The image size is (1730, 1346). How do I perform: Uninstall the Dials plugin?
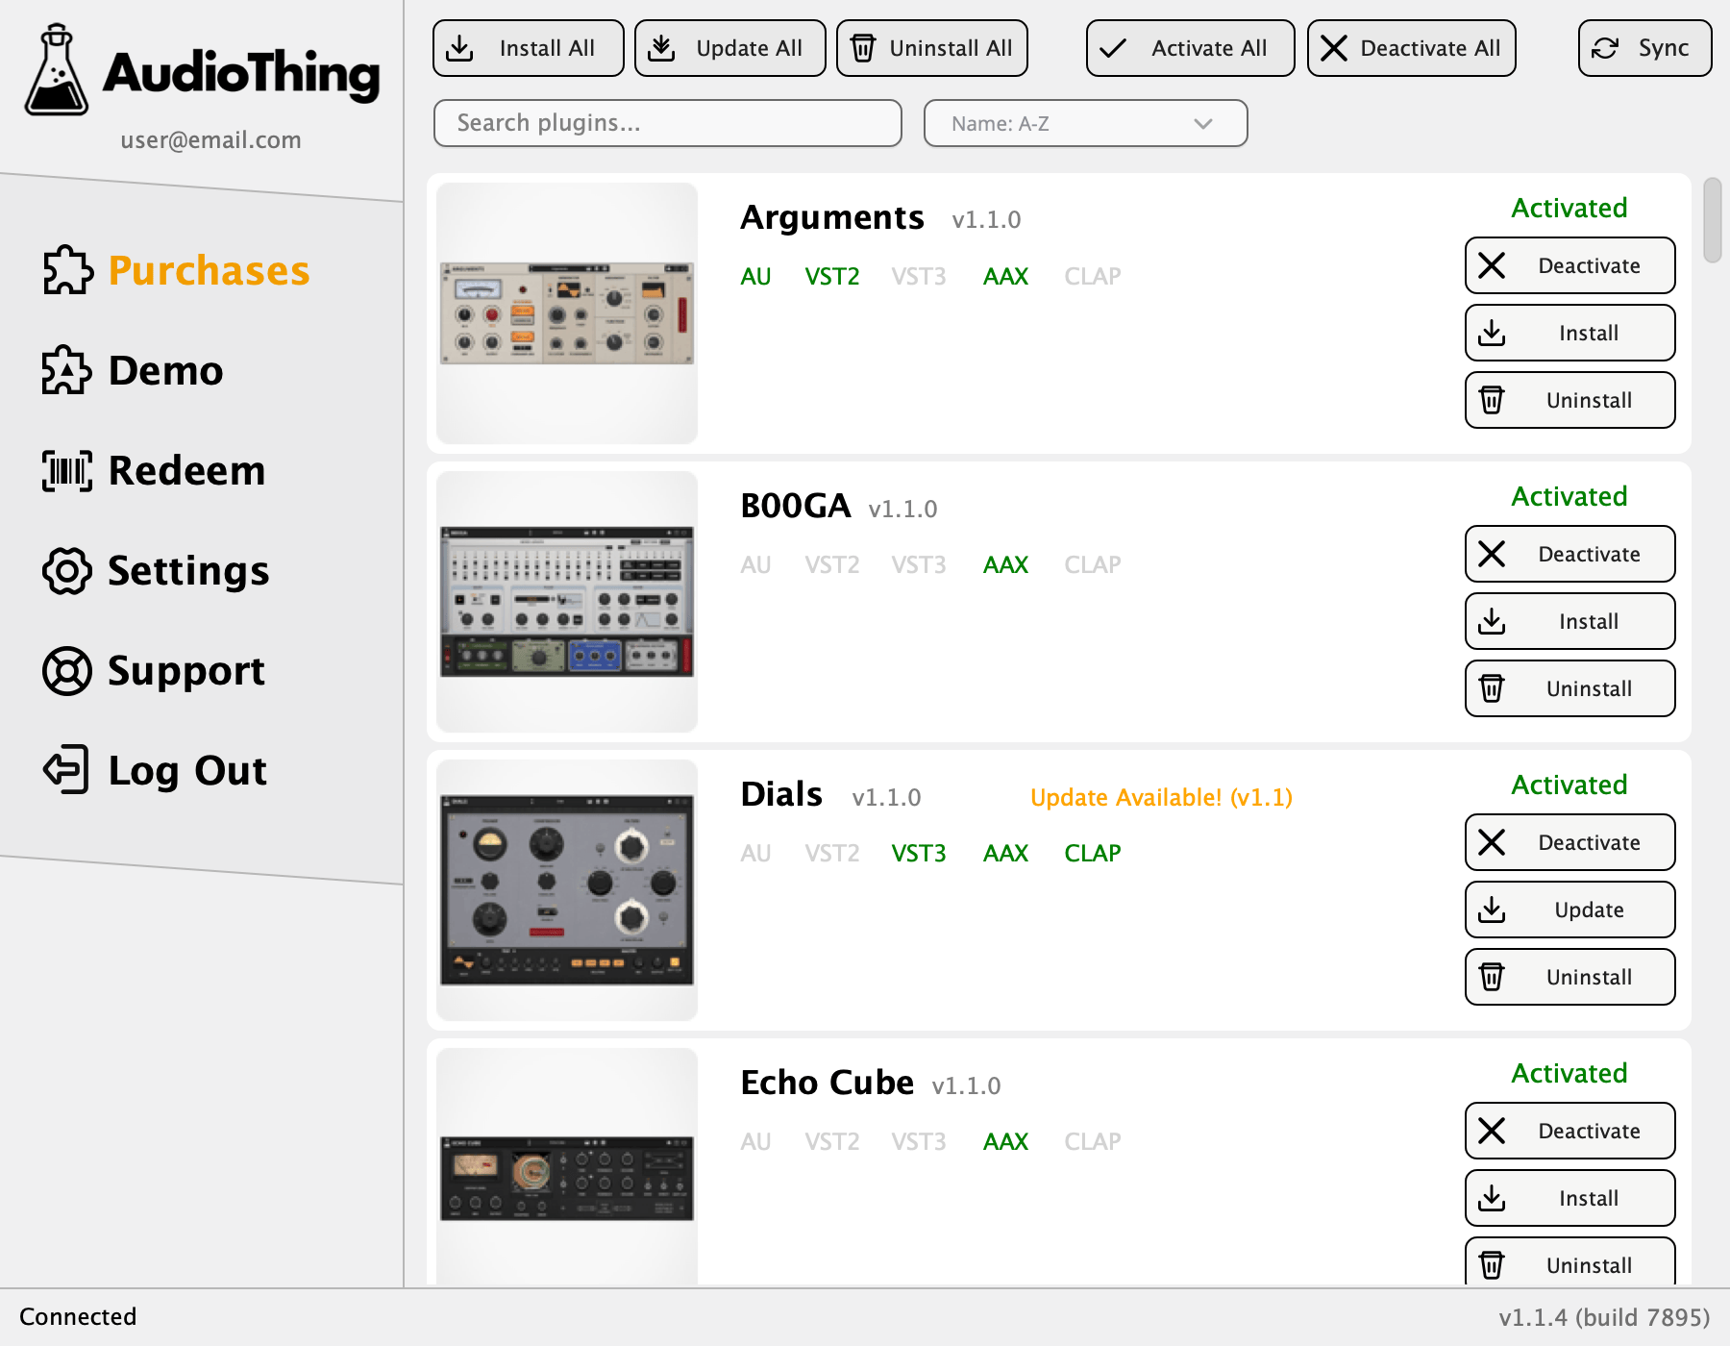point(1570,977)
